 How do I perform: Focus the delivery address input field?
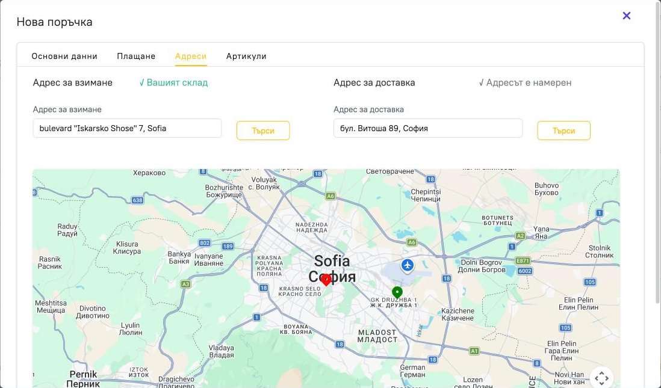tap(428, 128)
